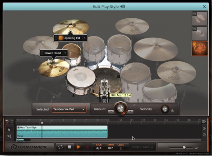This screenshot has height=156, width=212.
Task: Select the highlighted hi-hat cymbal
Action: 54,68
